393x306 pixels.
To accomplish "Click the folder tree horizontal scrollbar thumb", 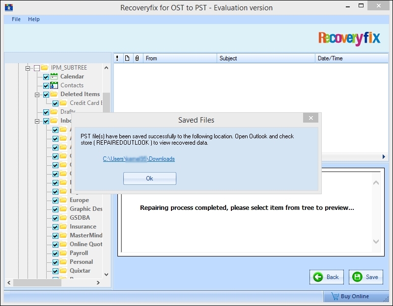I will click(37, 283).
